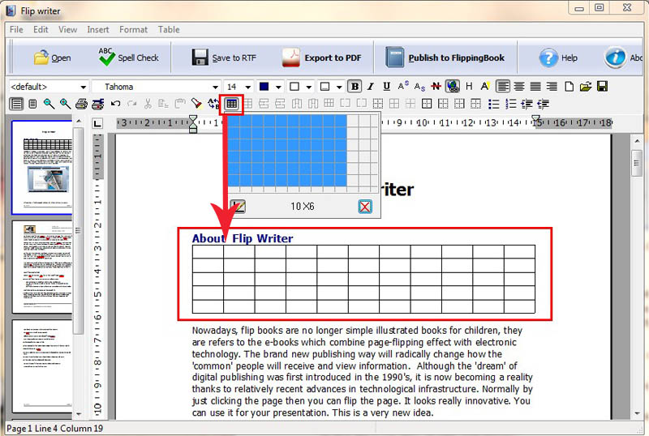Open the Insert menu
The height and width of the screenshot is (436, 649).
[98, 29]
